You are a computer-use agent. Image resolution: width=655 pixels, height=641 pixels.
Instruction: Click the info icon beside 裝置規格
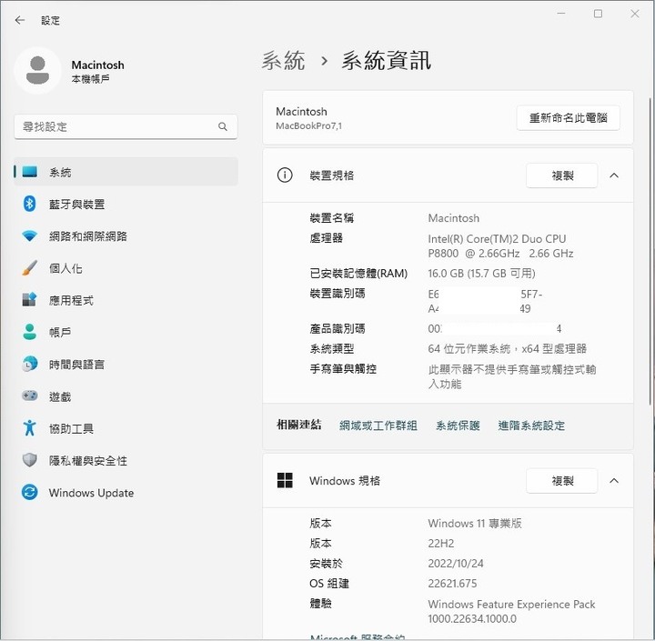pos(285,175)
